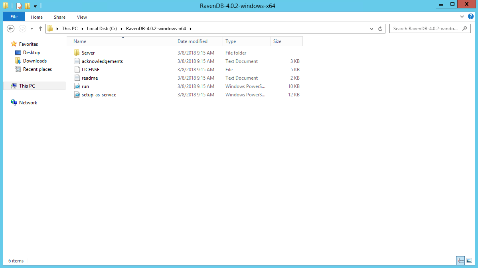This screenshot has width=478, height=268.
Task: Open the recent locations dropdown arrow
Action: [32, 29]
